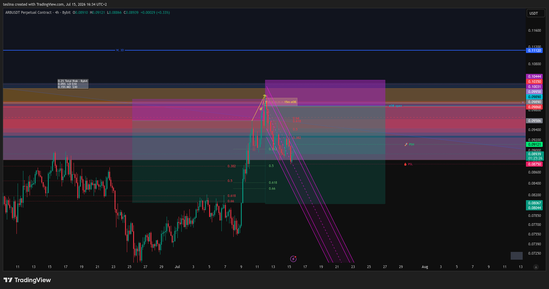Select the red 0.10350 price label

[x=534, y=81]
